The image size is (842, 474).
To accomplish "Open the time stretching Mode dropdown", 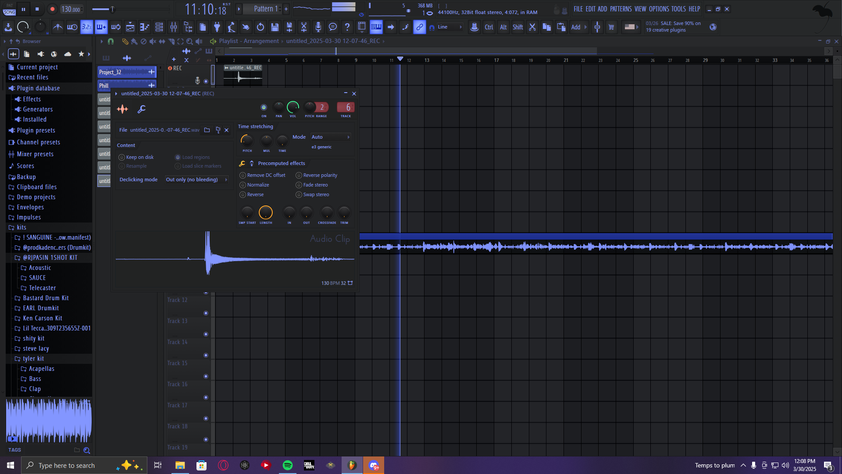I will click(330, 137).
